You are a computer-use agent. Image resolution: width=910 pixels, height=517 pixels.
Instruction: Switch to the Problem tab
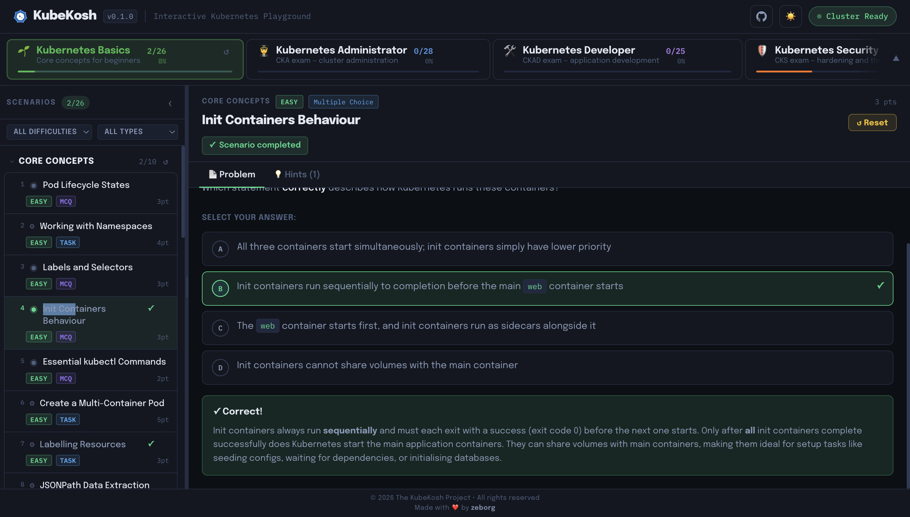(x=232, y=174)
